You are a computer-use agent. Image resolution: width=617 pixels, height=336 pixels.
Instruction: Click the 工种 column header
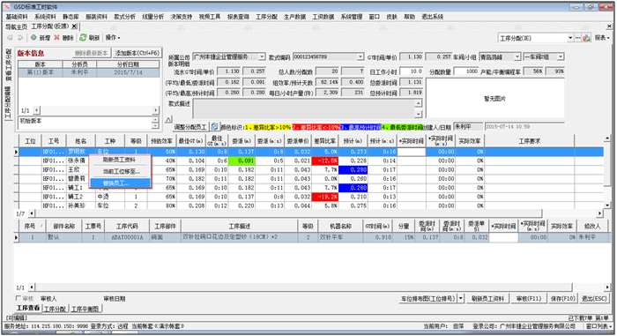[x=110, y=141]
